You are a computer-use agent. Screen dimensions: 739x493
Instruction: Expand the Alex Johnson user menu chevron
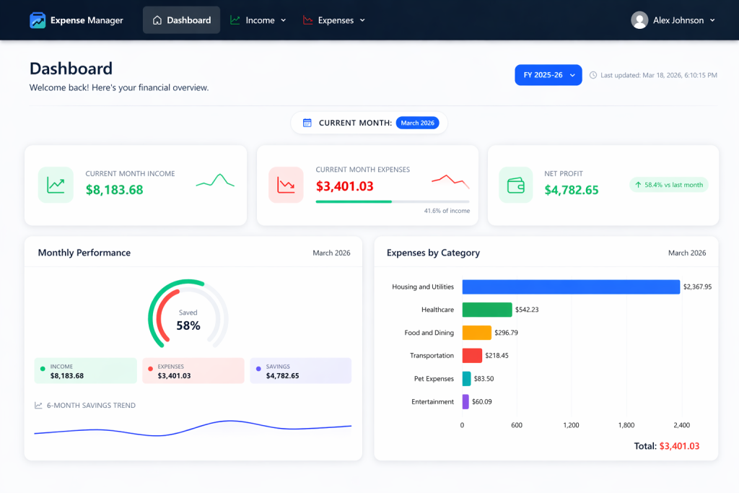(712, 20)
